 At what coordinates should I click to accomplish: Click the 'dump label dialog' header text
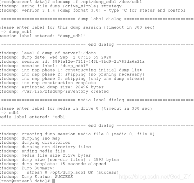point(100,19)
